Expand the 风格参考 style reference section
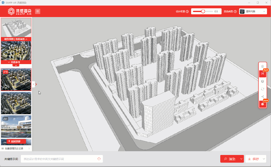The image size is (271, 167). pyautogui.click(x=16, y=62)
